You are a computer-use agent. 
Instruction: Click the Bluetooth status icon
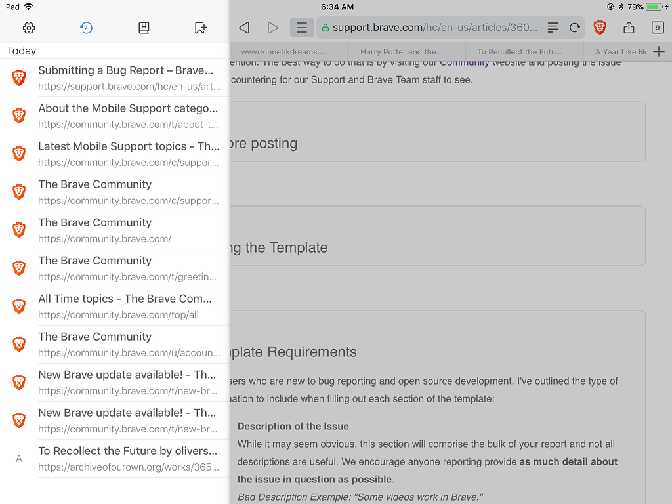(621, 7)
